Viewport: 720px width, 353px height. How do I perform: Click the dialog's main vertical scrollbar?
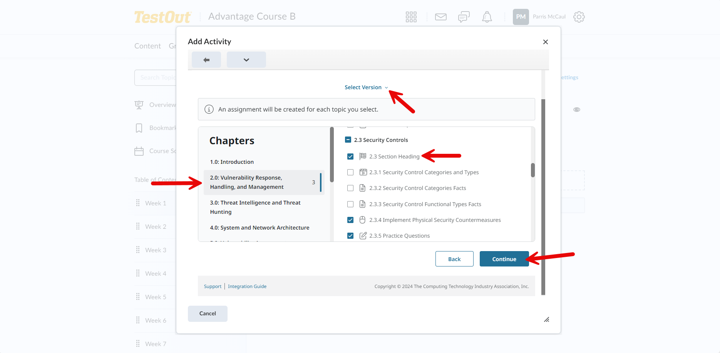(x=543, y=197)
